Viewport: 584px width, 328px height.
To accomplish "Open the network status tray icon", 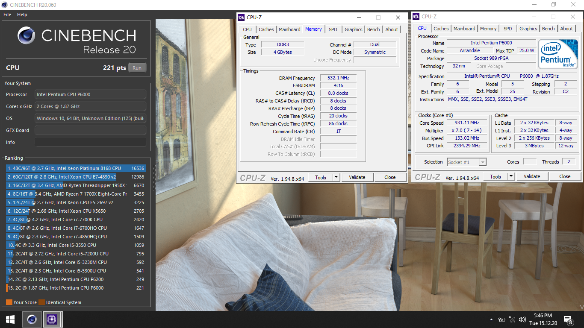I will [x=512, y=319].
